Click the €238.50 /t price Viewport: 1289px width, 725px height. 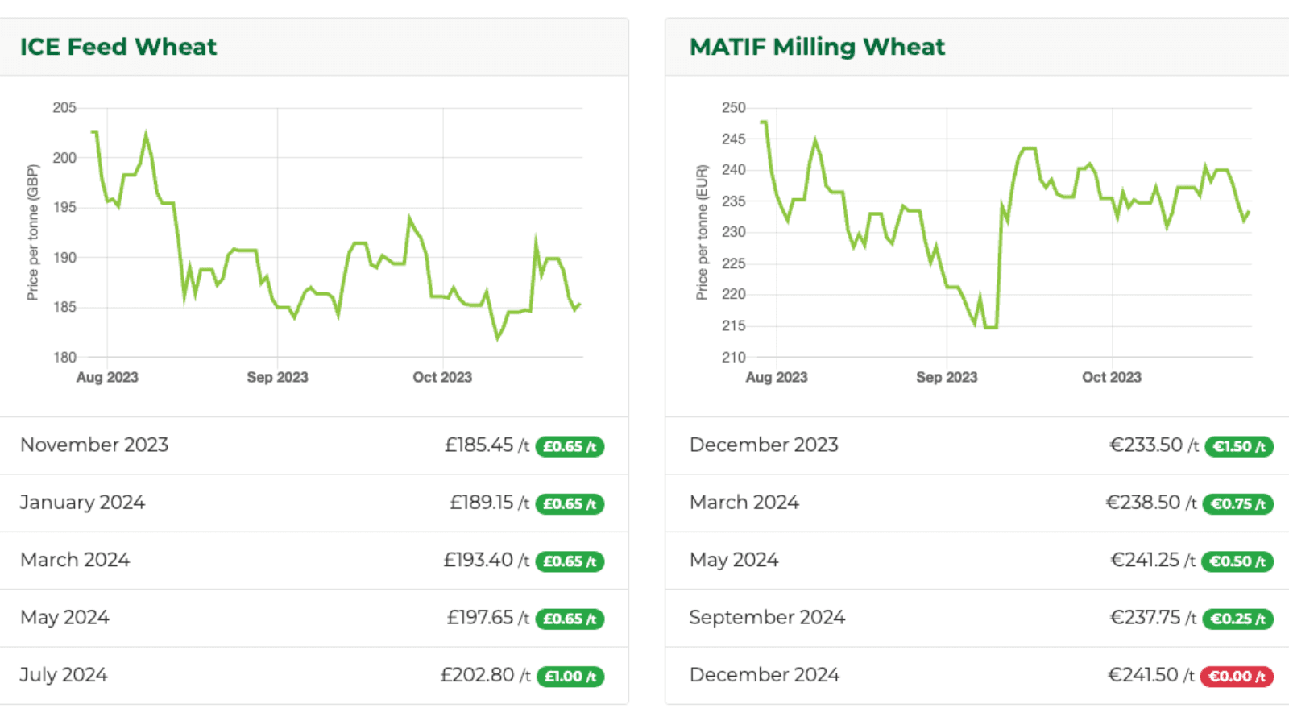tap(1150, 503)
